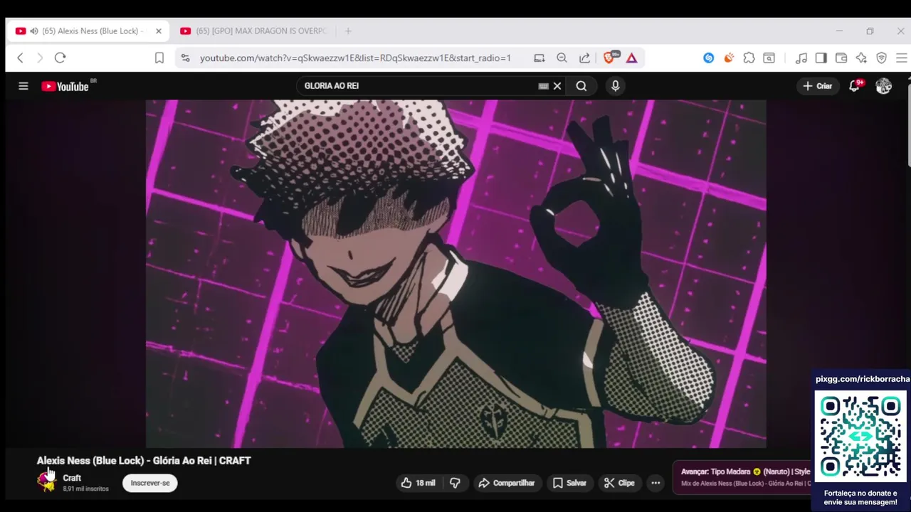
Task: Close the Alexis Ness (Blue Lock) tab
Action: [x=159, y=31]
